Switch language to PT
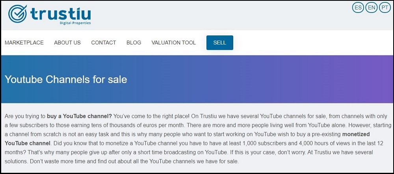 click(385, 7)
